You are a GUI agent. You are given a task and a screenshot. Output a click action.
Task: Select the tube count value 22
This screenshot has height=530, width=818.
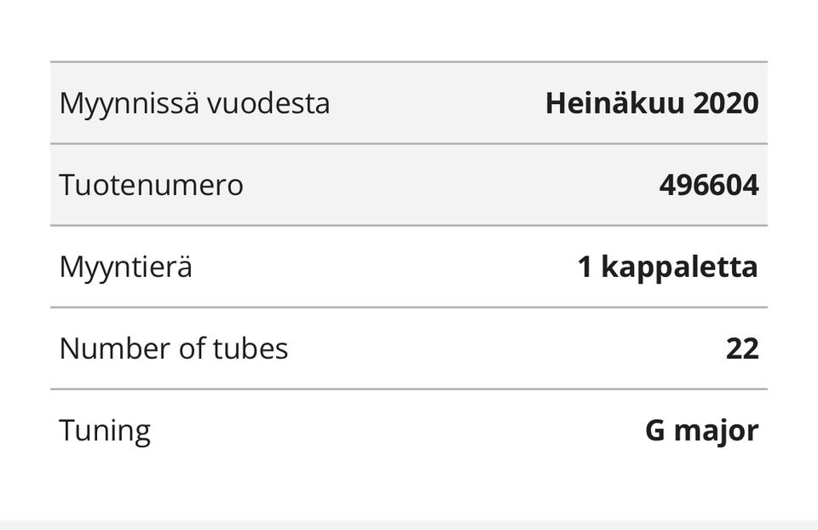coord(742,349)
